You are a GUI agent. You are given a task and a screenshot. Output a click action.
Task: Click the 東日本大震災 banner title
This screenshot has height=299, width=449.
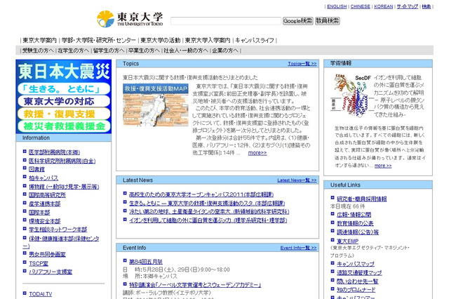click(x=64, y=72)
